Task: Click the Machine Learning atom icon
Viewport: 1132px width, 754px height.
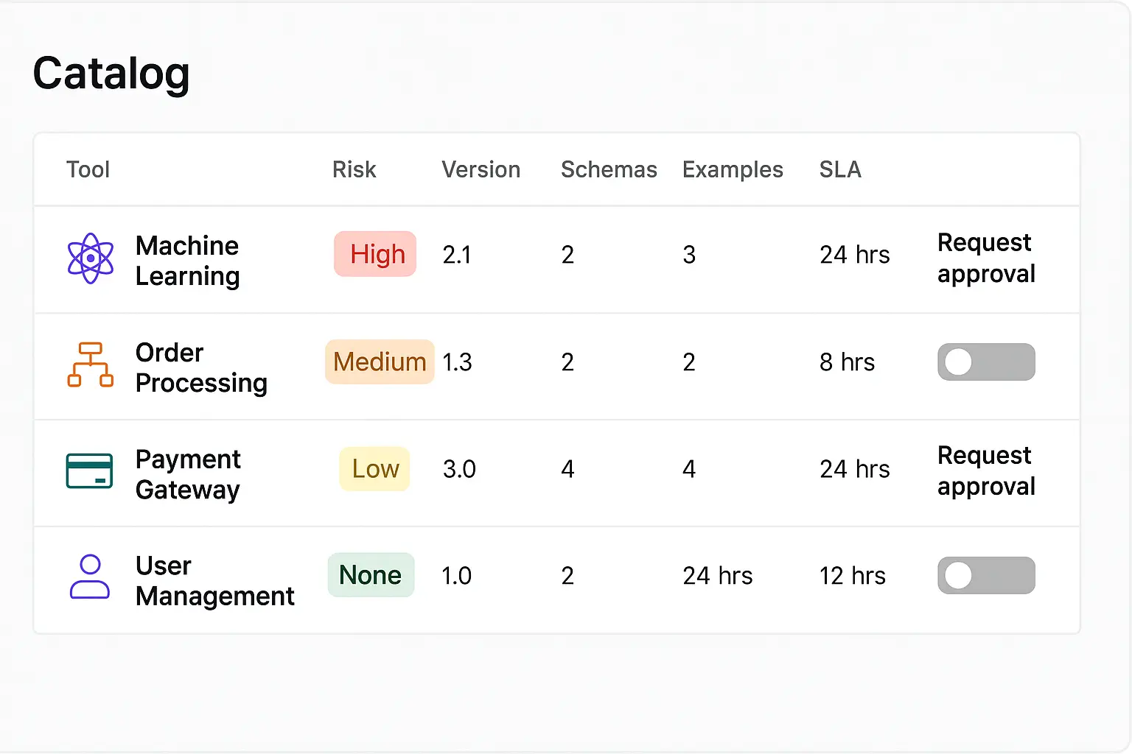Action: (90, 260)
